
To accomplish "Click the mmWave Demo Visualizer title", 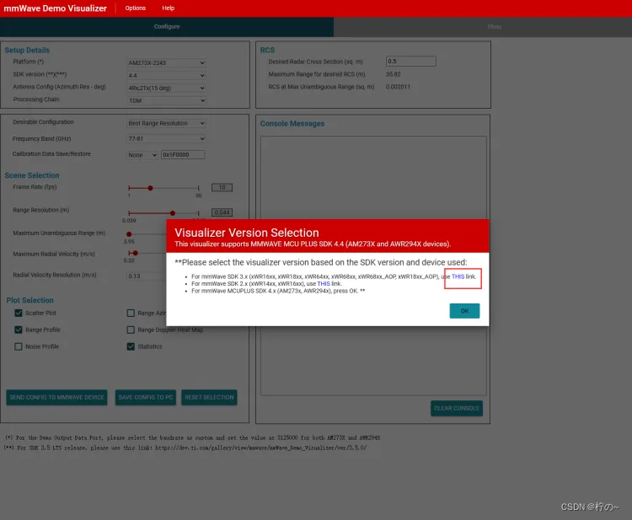I will tap(56, 8).
